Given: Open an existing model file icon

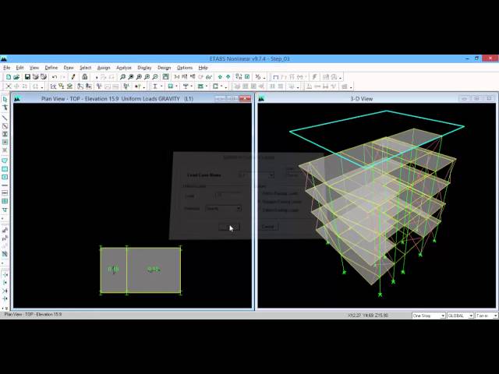Looking at the screenshot, I should coord(16,77).
